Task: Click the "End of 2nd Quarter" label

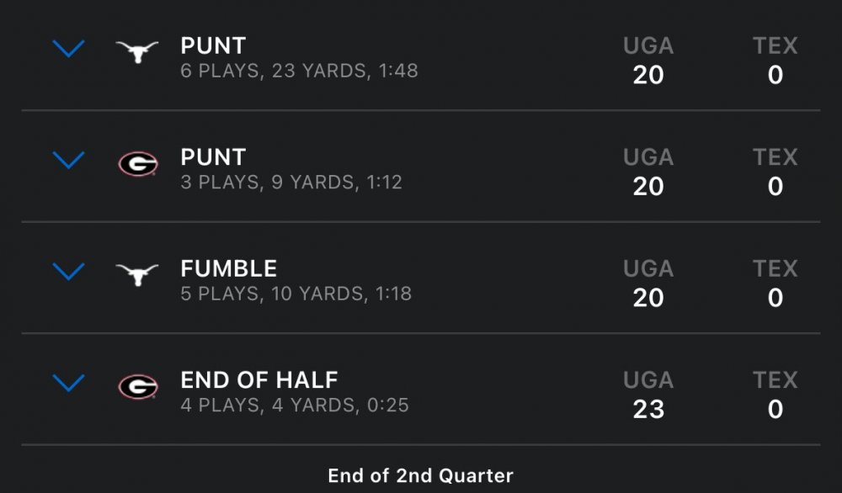Action: tap(420, 475)
